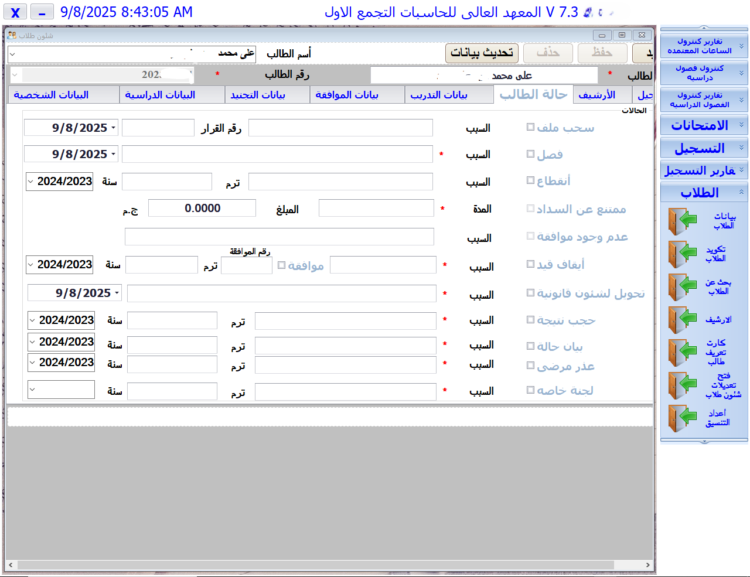Open تكويد الطلاب icon in sidebar

tap(681, 254)
